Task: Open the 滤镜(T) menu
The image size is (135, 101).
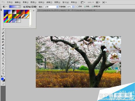Action: tap(49, 2)
